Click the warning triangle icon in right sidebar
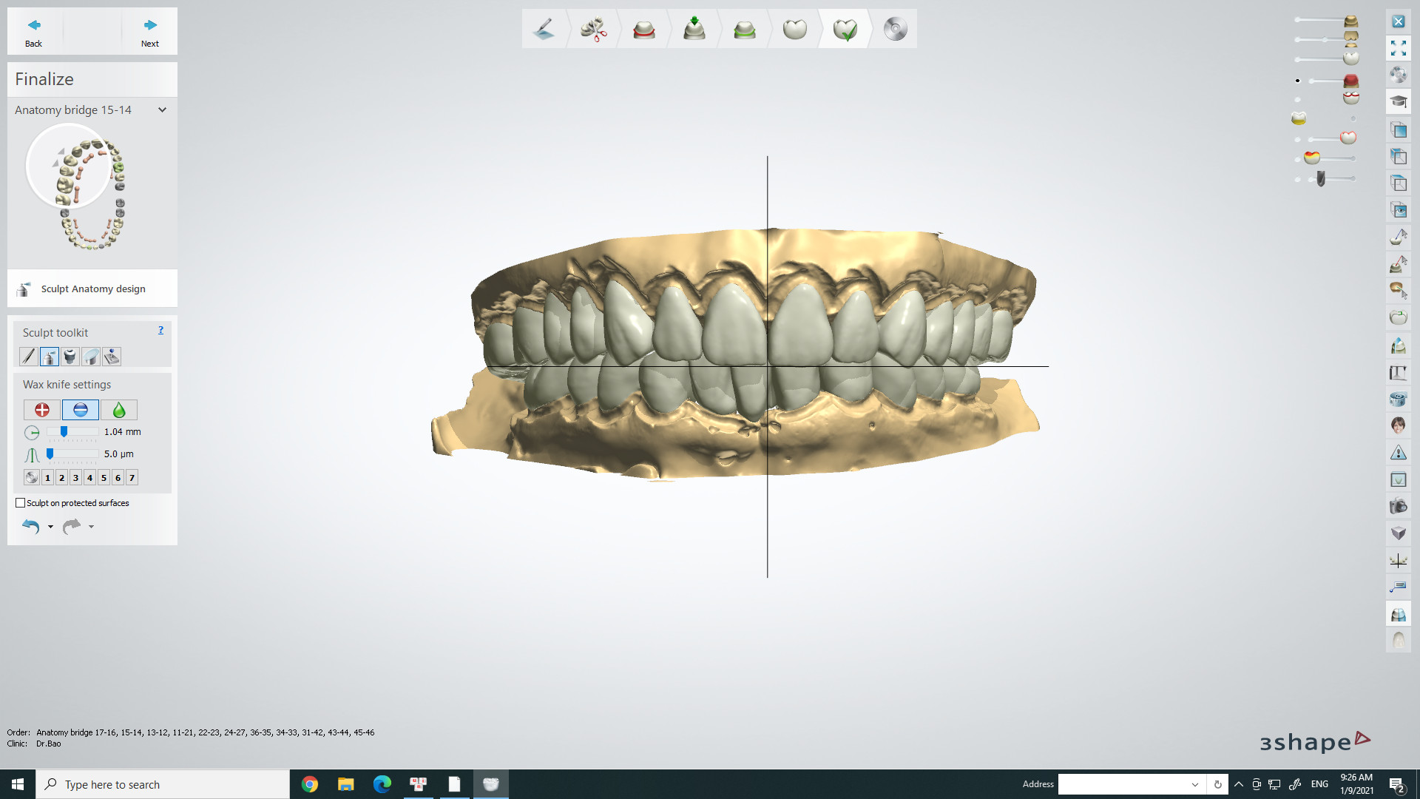This screenshot has width=1420, height=799. coord(1398,453)
